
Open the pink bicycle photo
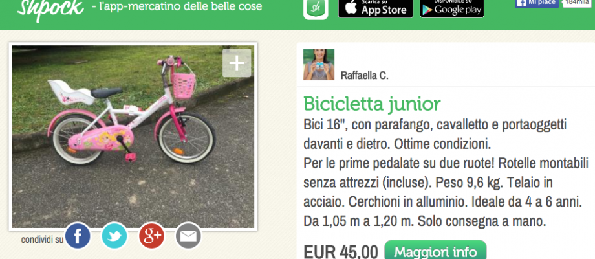click(133, 137)
